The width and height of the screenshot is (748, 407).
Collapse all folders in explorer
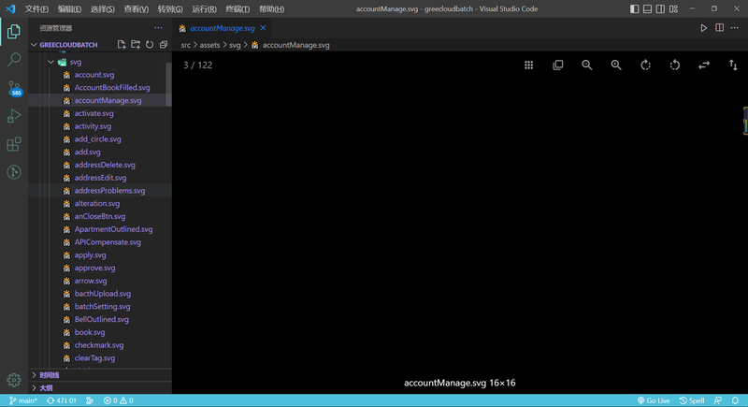point(164,44)
